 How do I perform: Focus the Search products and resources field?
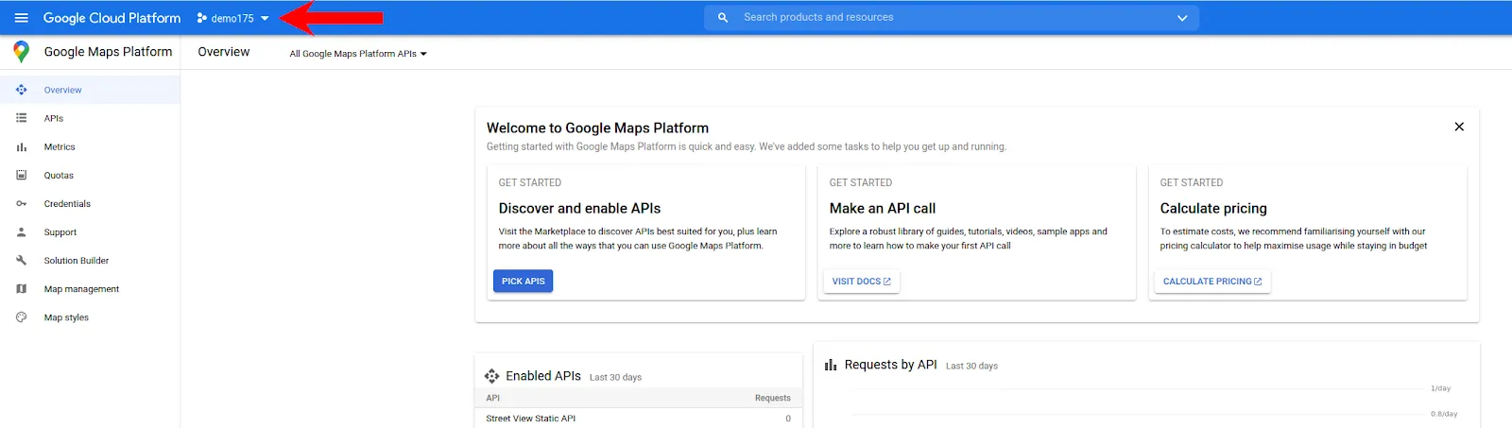coord(952,17)
